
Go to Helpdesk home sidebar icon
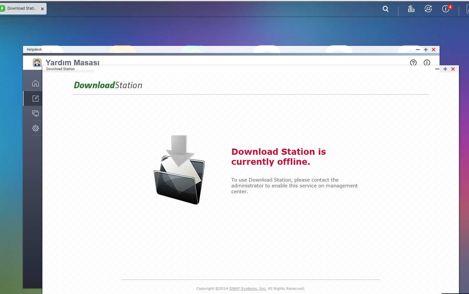[36, 83]
